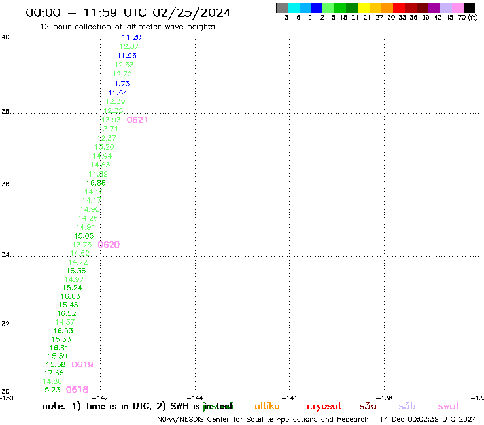The height and width of the screenshot is (425, 484).
Task: Click the note "Time is in UTC"
Action: point(118,406)
